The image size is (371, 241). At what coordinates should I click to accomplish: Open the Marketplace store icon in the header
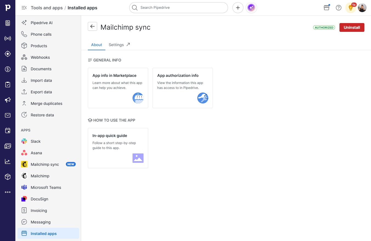(x=327, y=8)
